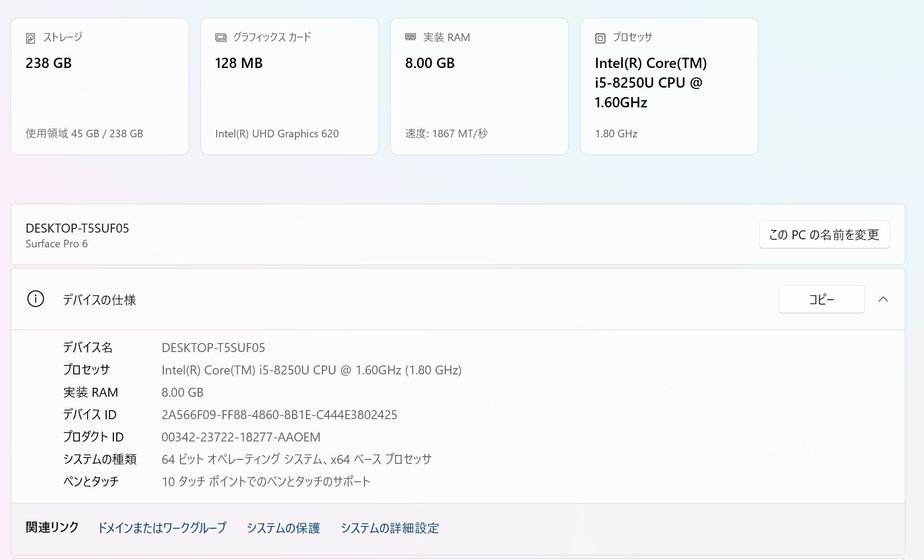Viewport: 924px width, 560px height.
Task: Click the installed RAM icon
Action: pyautogui.click(x=411, y=37)
